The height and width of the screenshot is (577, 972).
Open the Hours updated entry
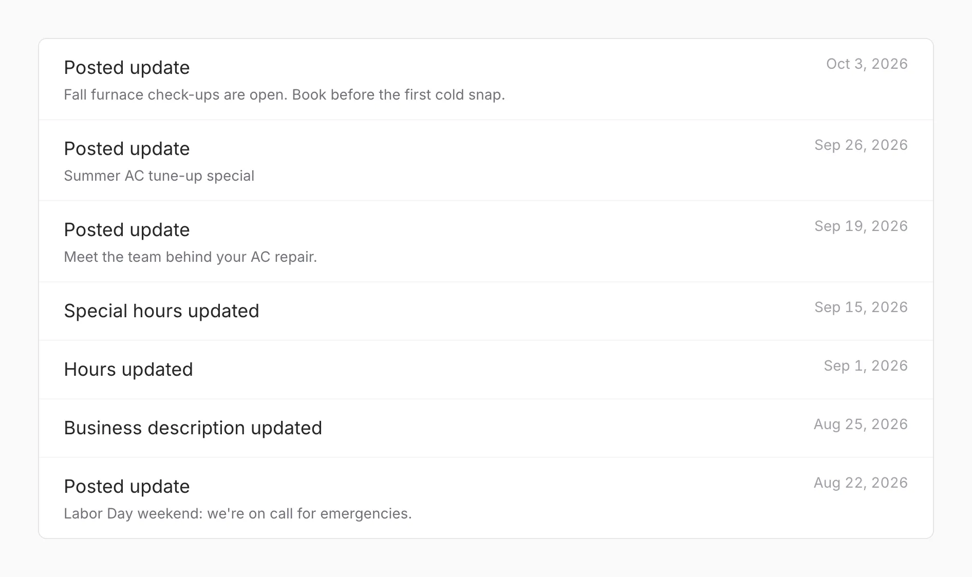pyautogui.click(x=486, y=370)
